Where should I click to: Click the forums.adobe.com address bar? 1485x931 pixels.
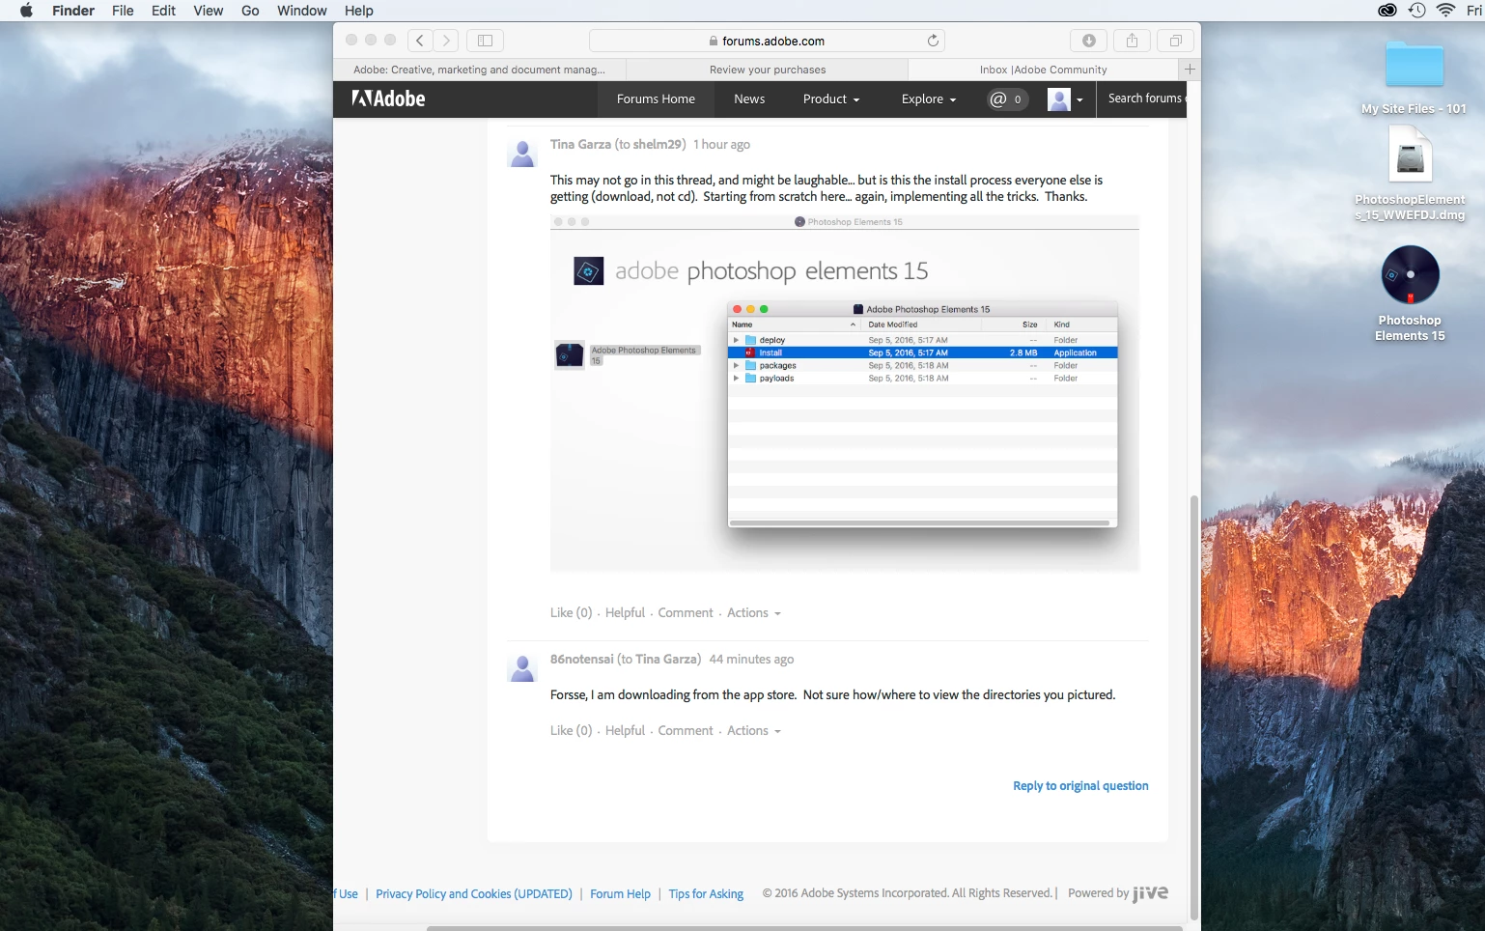pos(767,41)
